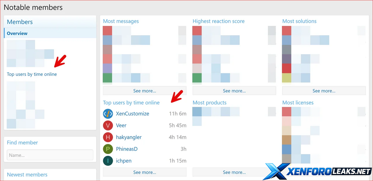This screenshot has height=181, width=373.
Task: Focus the Find member Name field
Action: click(50, 155)
